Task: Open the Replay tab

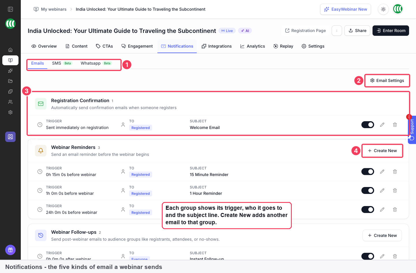Action: (x=283, y=46)
